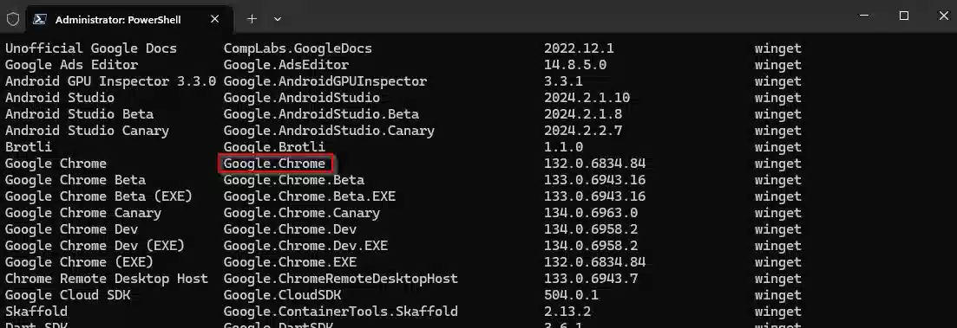Click version 133.0.6943.7

click(591, 278)
